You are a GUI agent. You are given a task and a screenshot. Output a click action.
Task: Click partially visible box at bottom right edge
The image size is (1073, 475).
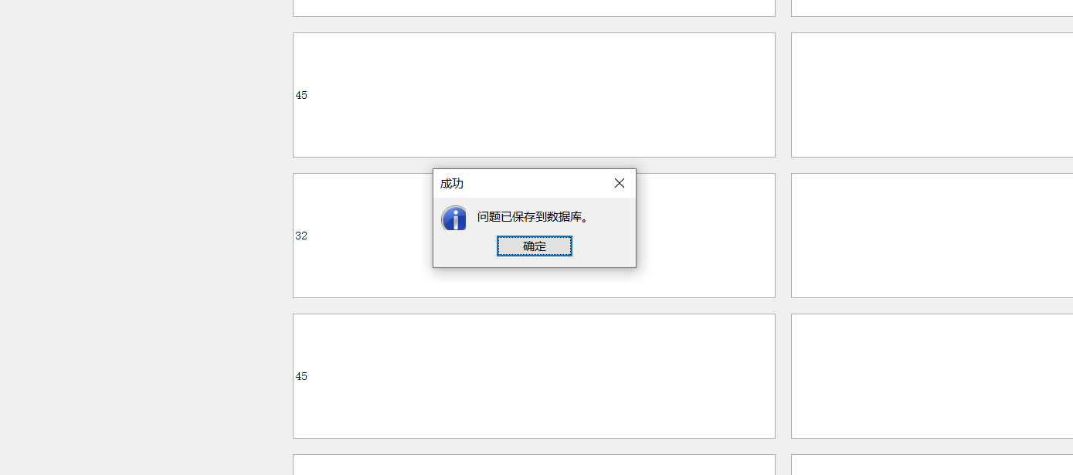[x=931, y=465]
